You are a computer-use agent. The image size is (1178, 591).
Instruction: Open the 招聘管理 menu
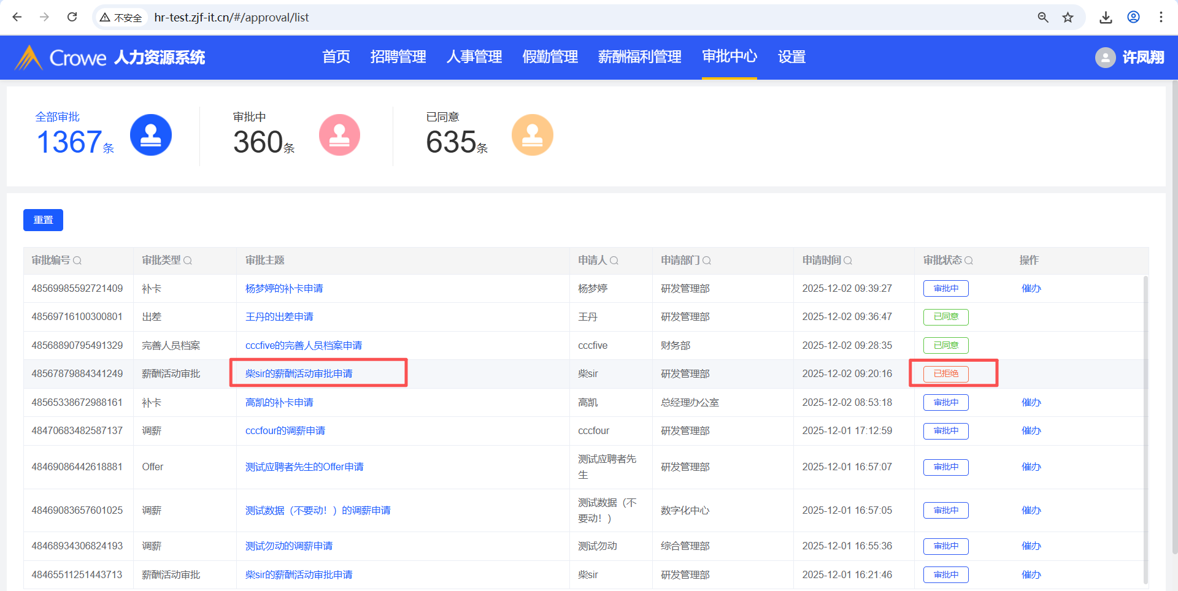pos(398,57)
